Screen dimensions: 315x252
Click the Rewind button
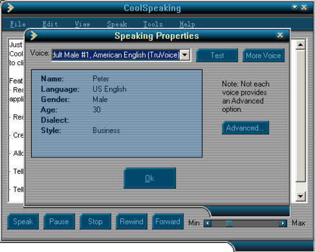click(x=131, y=221)
